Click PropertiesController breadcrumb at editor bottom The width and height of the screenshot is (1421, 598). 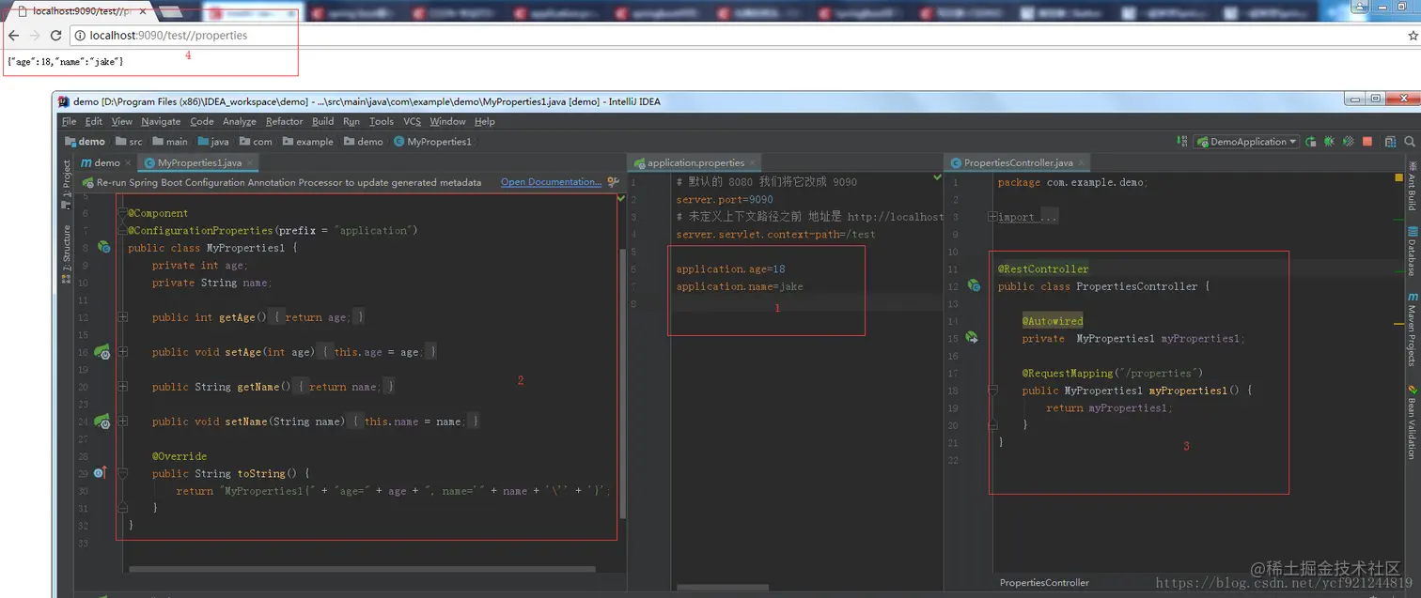1044,582
